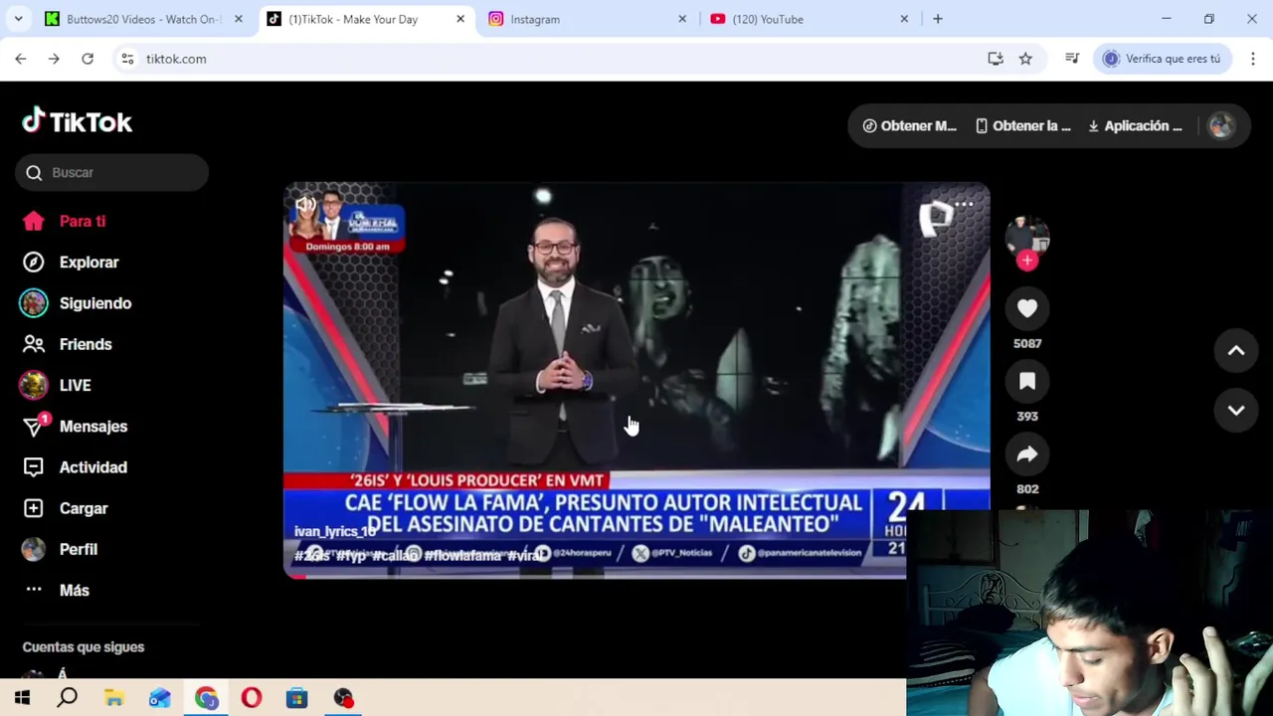View site information icon

pyautogui.click(x=127, y=59)
